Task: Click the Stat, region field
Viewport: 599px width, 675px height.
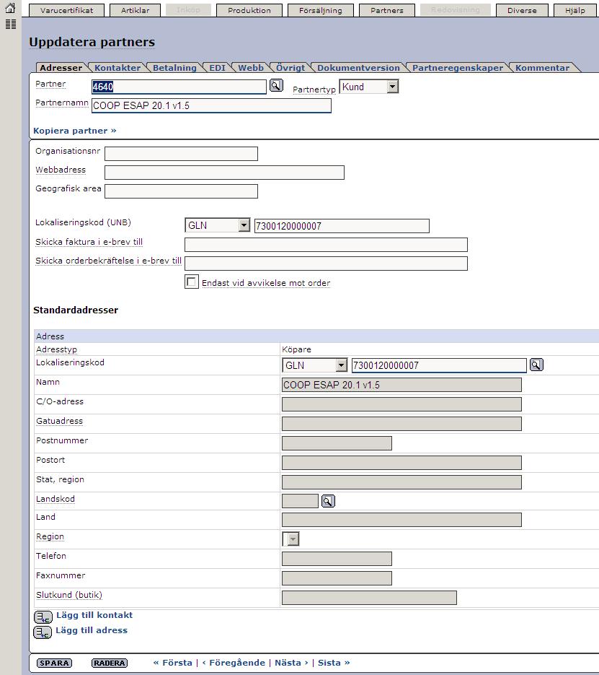Action: (401, 482)
